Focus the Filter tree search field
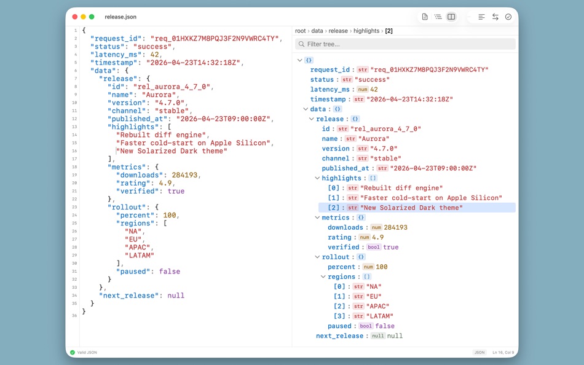Screen dimensions: 584x365 click(x=405, y=44)
